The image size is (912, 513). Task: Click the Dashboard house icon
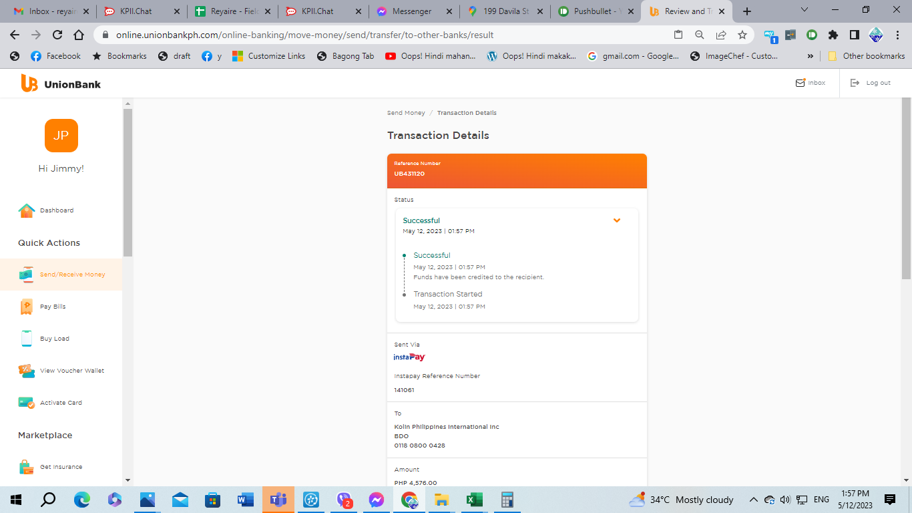click(x=26, y=210)
